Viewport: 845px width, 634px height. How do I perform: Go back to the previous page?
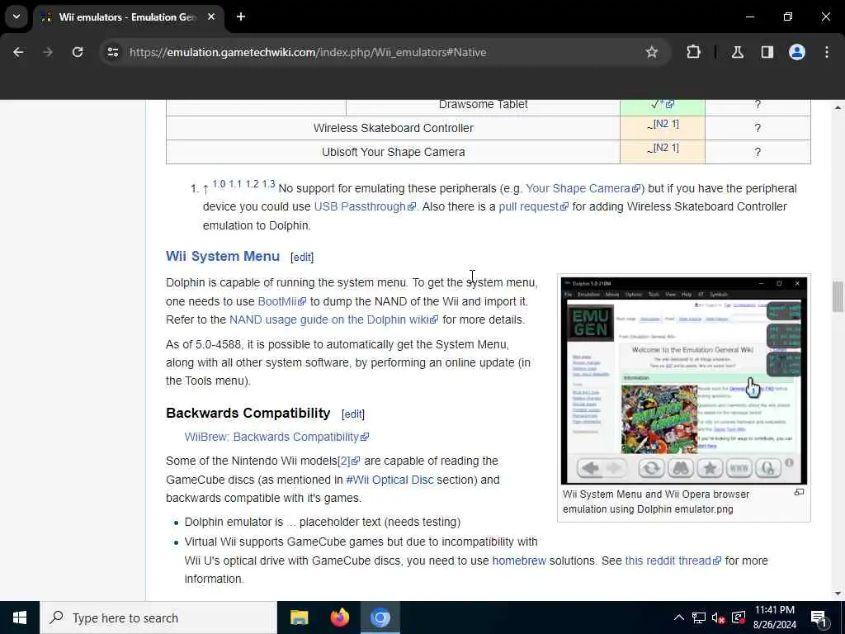pos(18,52)
